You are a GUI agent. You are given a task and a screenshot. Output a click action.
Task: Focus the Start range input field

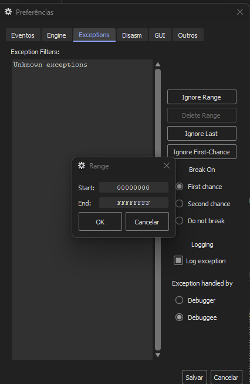pyautogui.click(x=134, y=187)
